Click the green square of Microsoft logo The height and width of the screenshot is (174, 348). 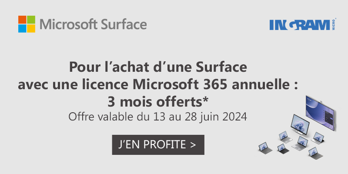[x=31, y=20]
